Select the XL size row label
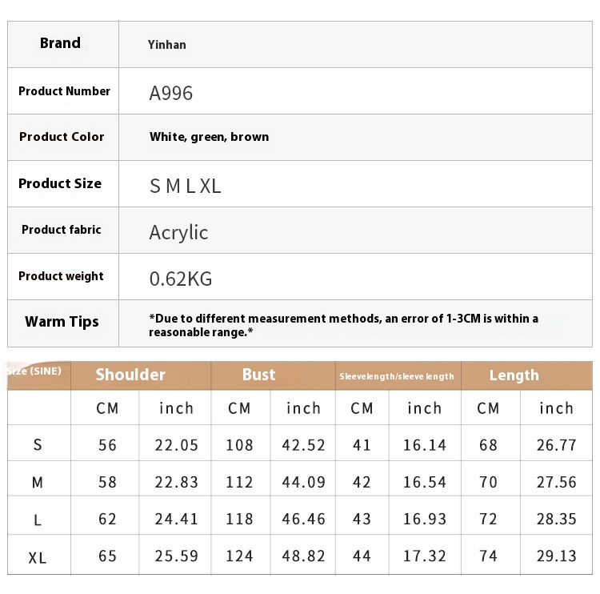Image resolution: width=600 pixels, height=594 pixels. (38, 558)
